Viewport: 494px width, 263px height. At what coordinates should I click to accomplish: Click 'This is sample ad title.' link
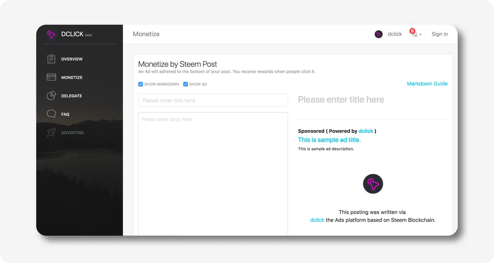[x=329, y=140]
